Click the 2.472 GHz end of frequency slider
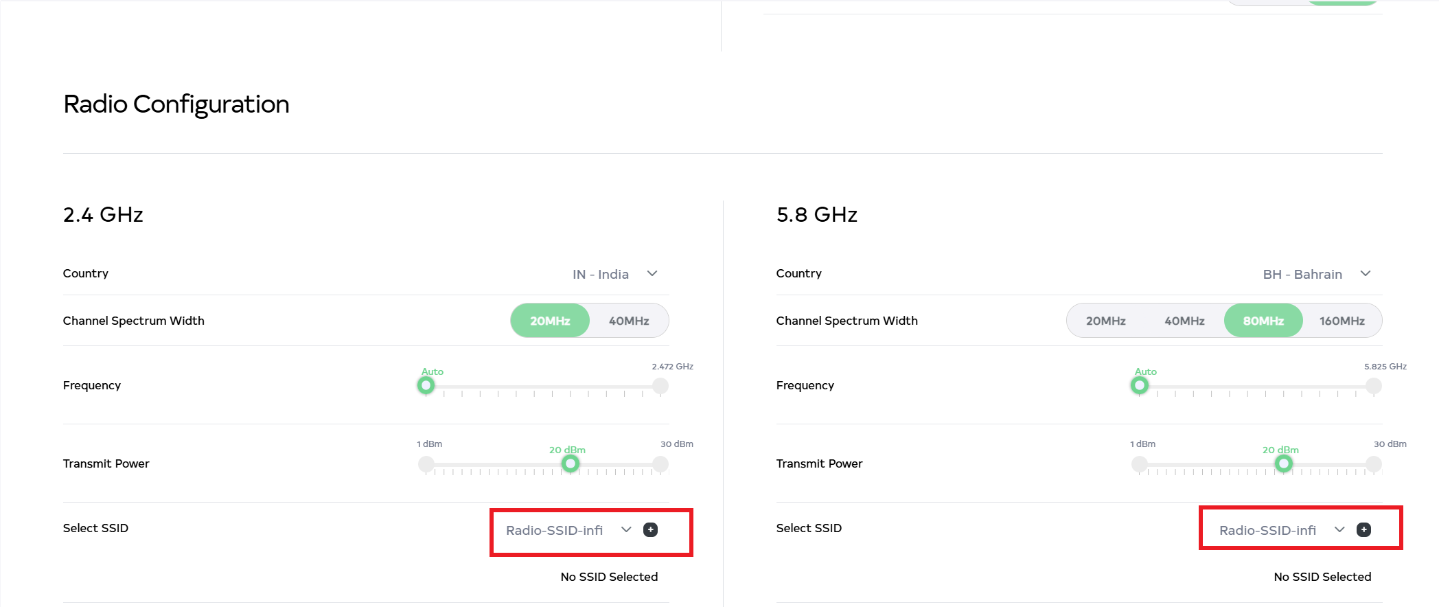The height and width of the screenshot is (607, 1439). click(660, 386)
